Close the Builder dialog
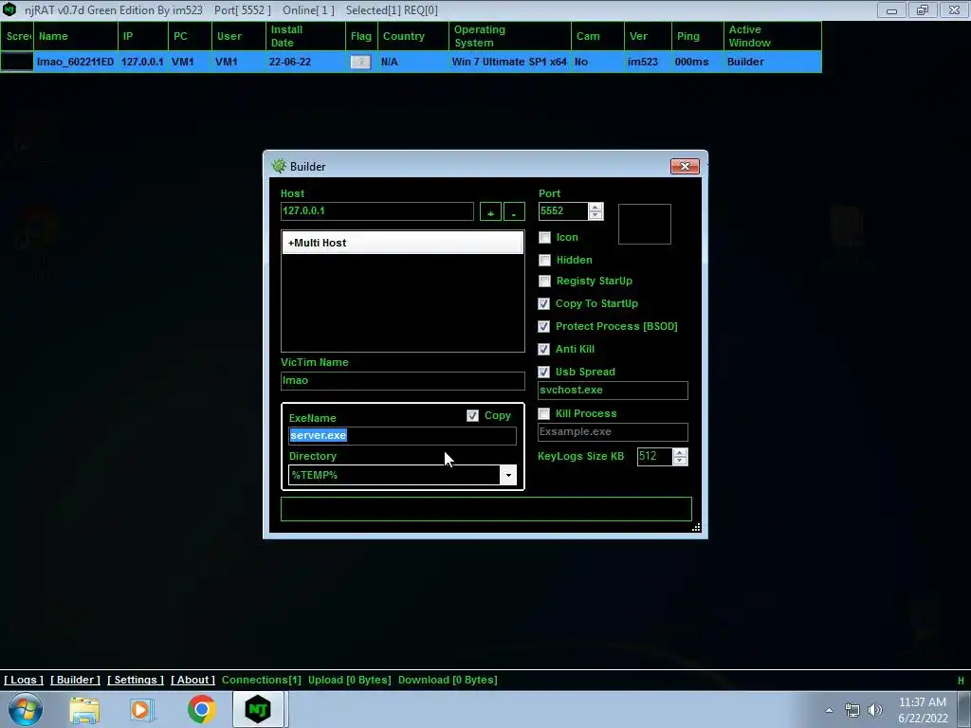The image size is (971, 728). (685, 166)
